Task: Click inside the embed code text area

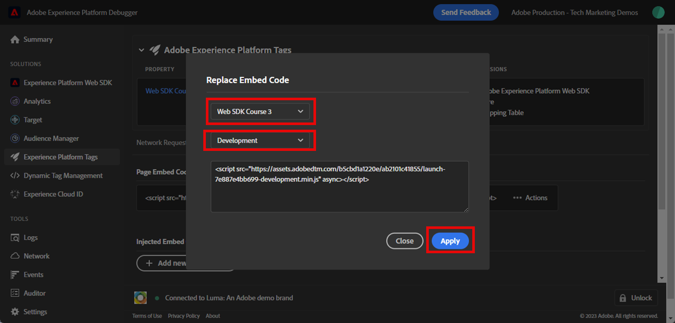Action: pyautogui.click(x=339, y=187)
